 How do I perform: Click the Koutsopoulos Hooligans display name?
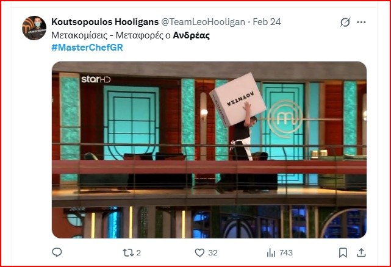coord(105,22)
